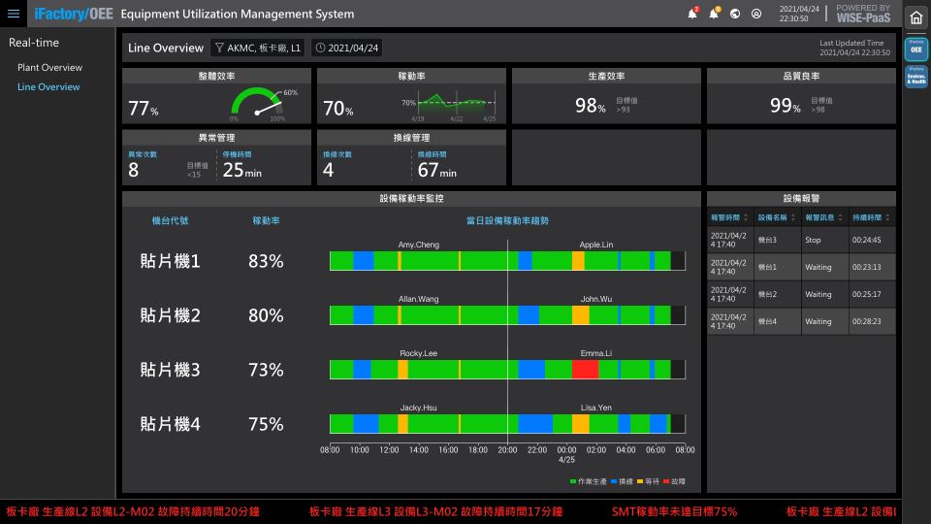
Task: Open the user account profile icon
Action: [756, 14]
